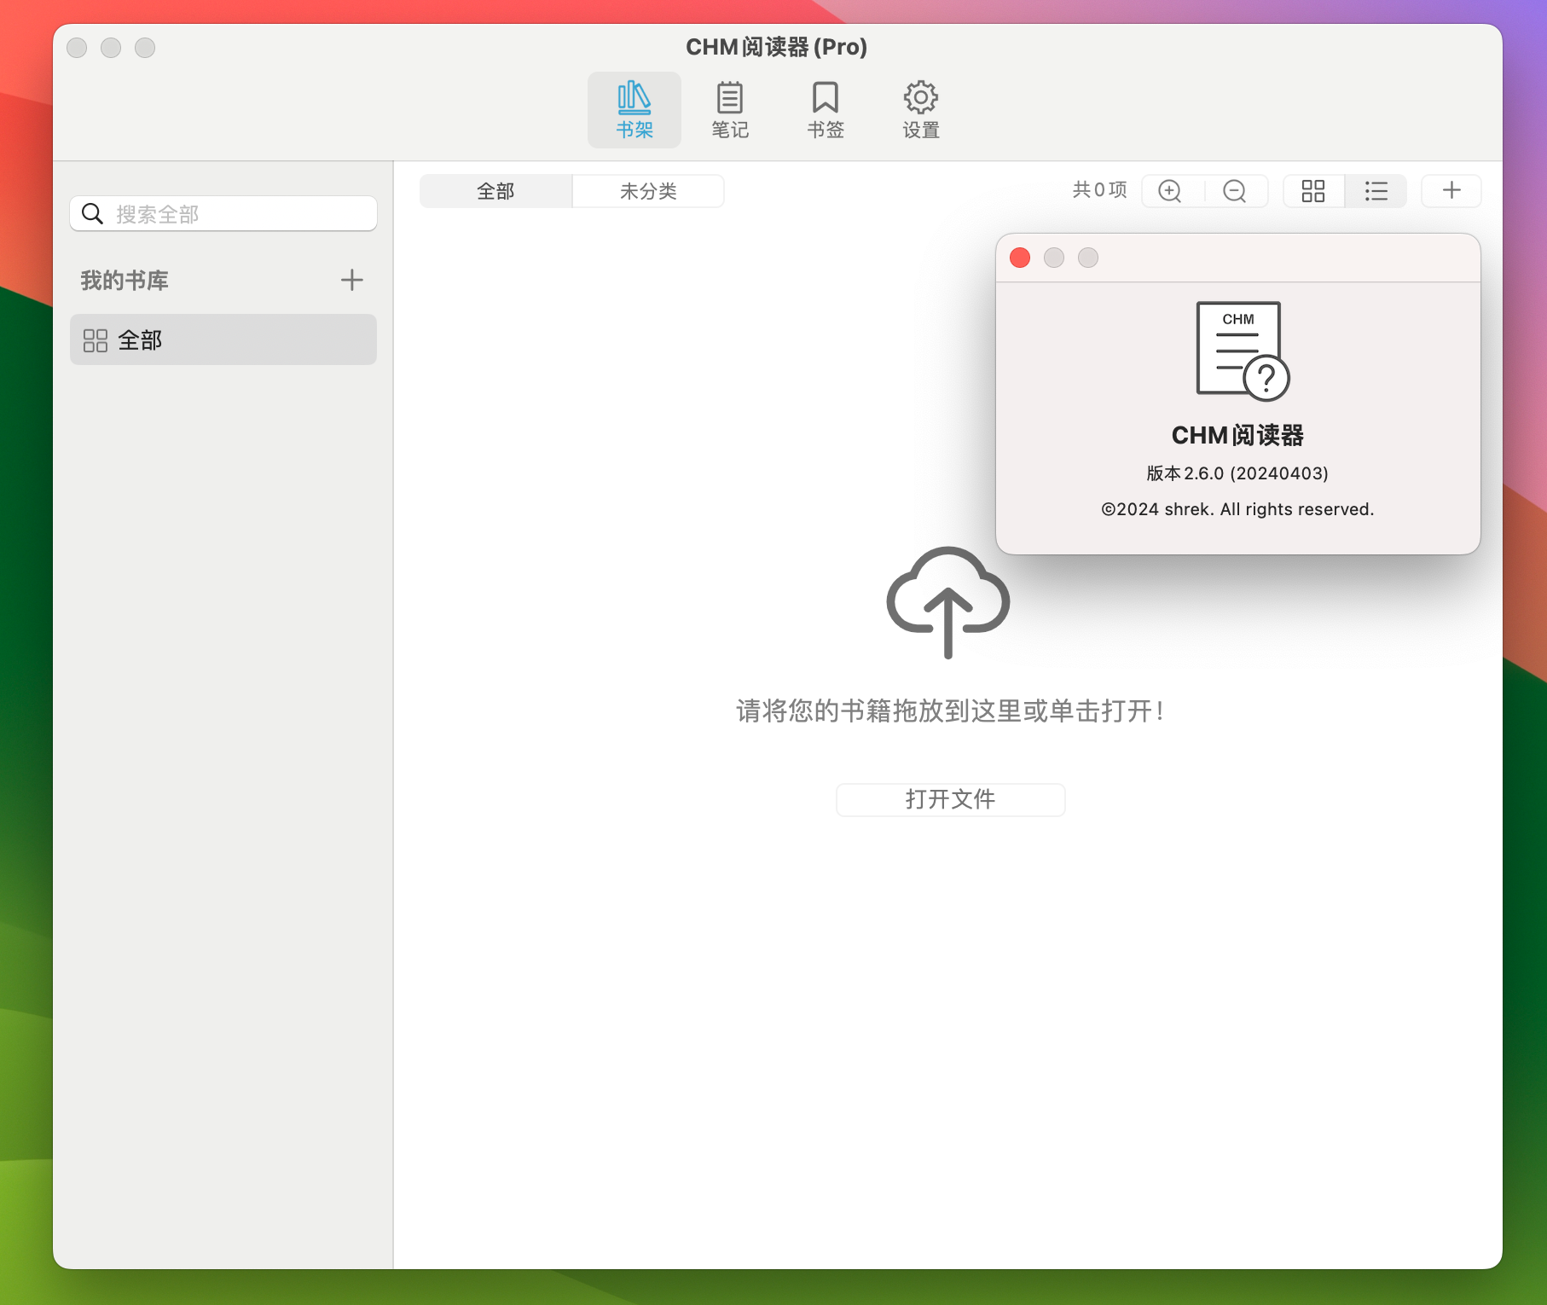Toggle to the 未分类 tab
Image resolution: width=1547 pixels, height=1305 pixels.
click(647, 191)
